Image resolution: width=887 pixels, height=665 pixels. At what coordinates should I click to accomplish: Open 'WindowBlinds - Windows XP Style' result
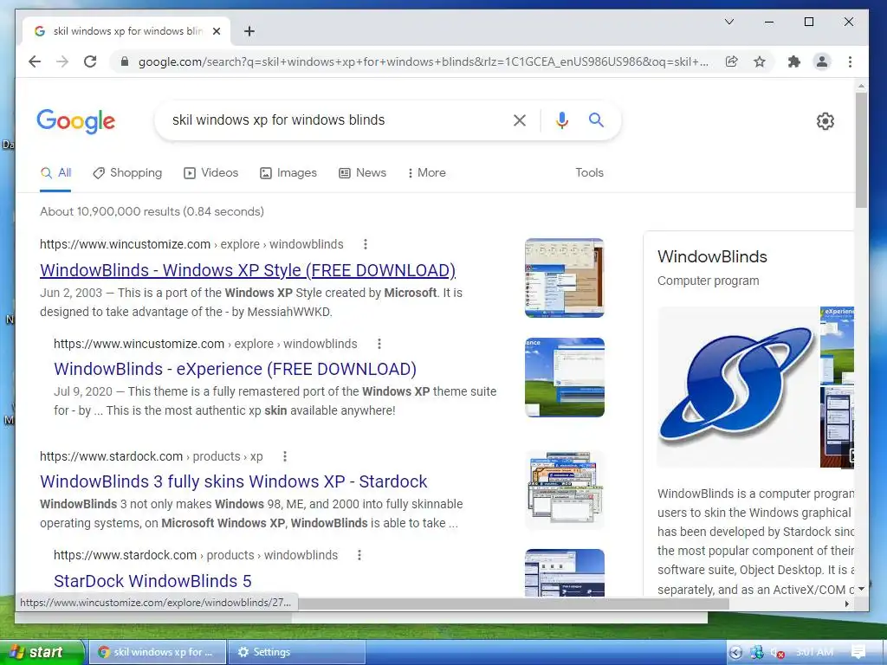[248, 270]
